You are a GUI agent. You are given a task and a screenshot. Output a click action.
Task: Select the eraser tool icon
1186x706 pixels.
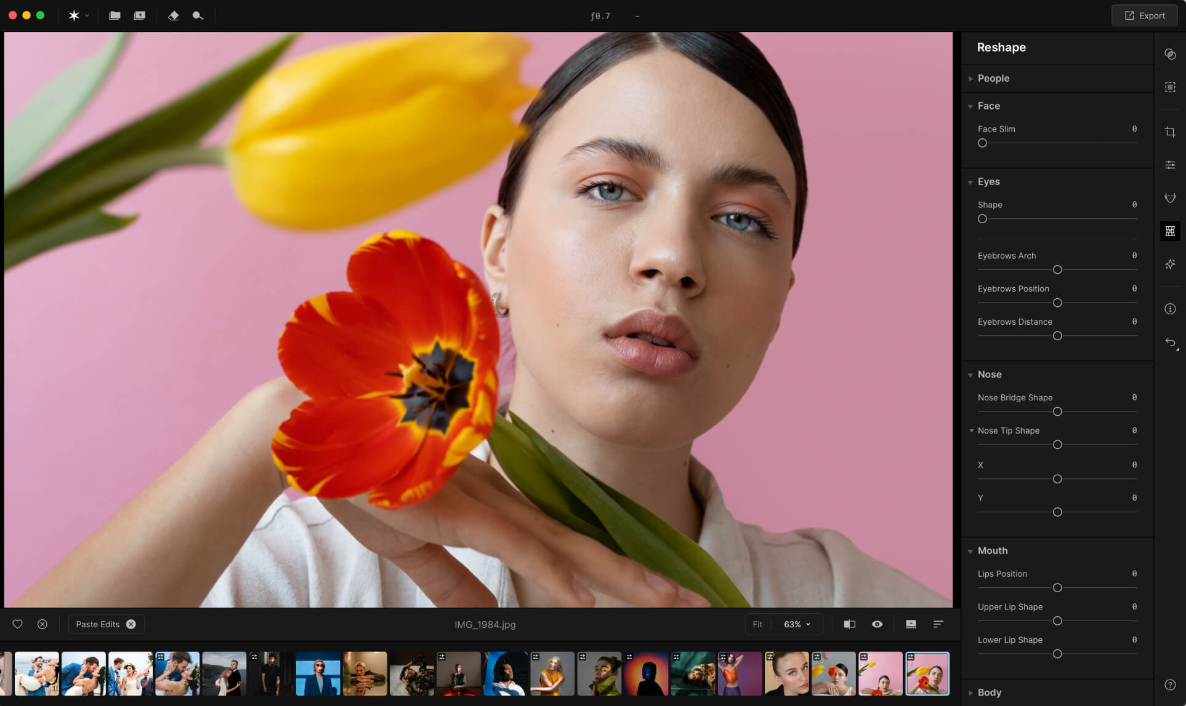click(x=174, y=15)
